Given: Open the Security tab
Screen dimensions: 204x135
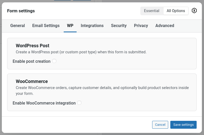Looking at the screenshot, I should pyautogui.click(x=119, y=25).
